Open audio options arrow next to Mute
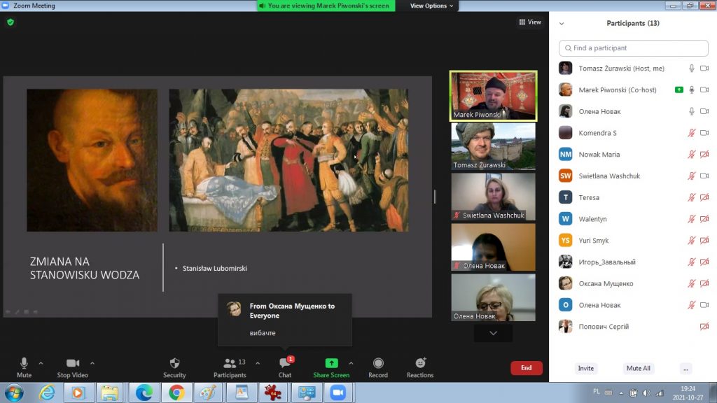The width and height of the screenshot is (717, 403). pos(41,363)
